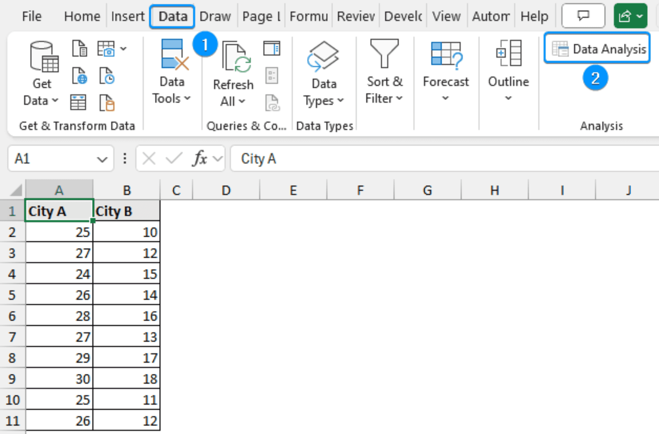The width and height of the screenshot is (659, 434).
Task: Switch to the Home ribbon tab
Action: 82,15
